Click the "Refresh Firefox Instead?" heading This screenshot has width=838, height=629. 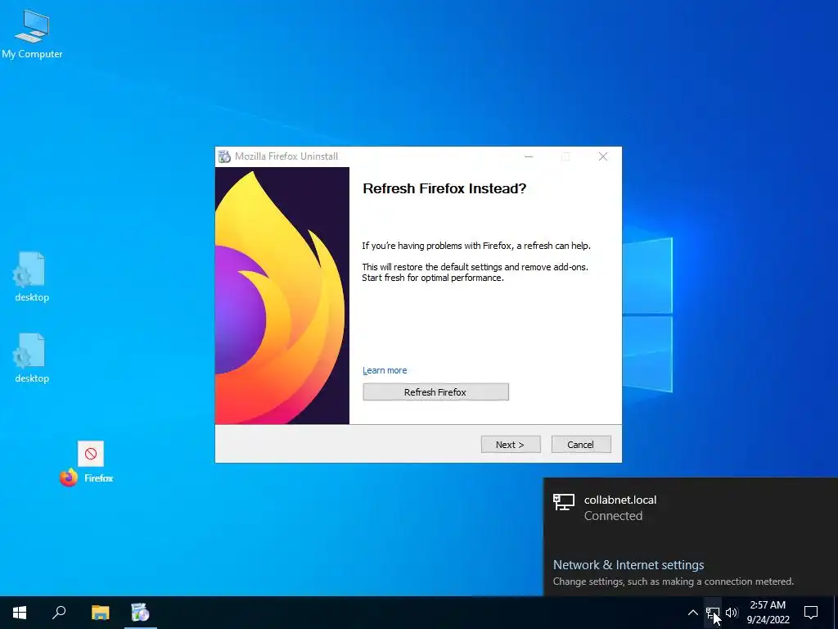(444, 188)
